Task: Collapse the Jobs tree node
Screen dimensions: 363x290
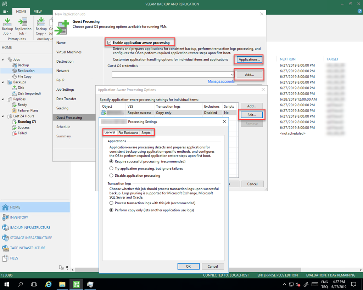Action: click(3, 59)
